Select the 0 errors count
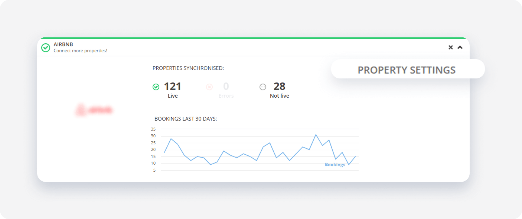 click(x=226, y=86)
